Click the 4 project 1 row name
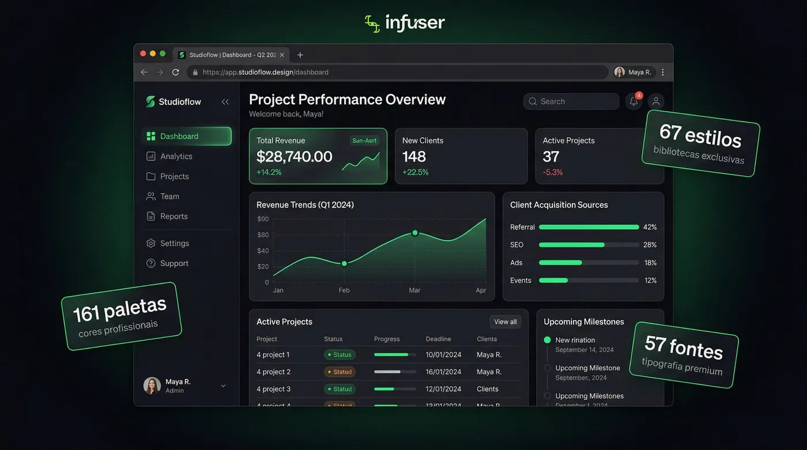Image resolution: width=807 pixels, height=450 pixels. [x=273, y=355]
